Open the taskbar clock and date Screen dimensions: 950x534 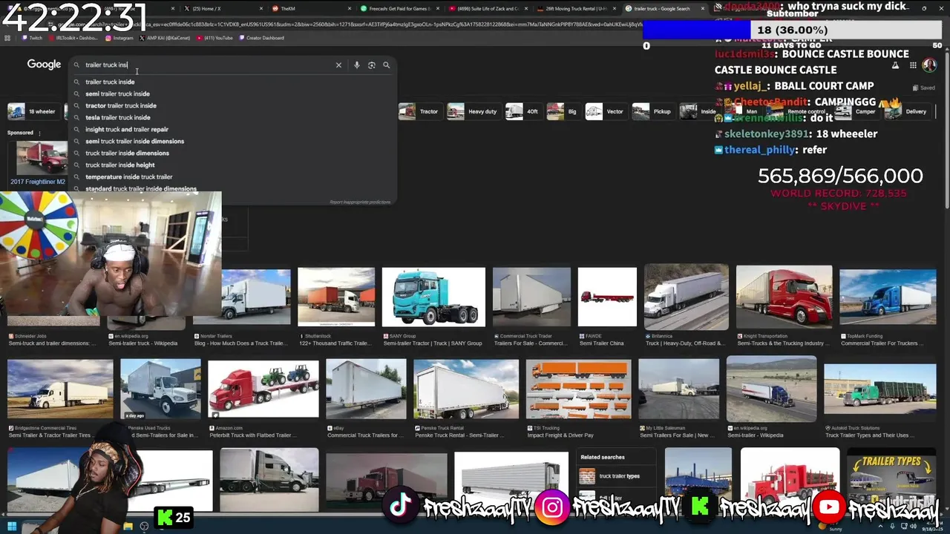click(932, 527)
